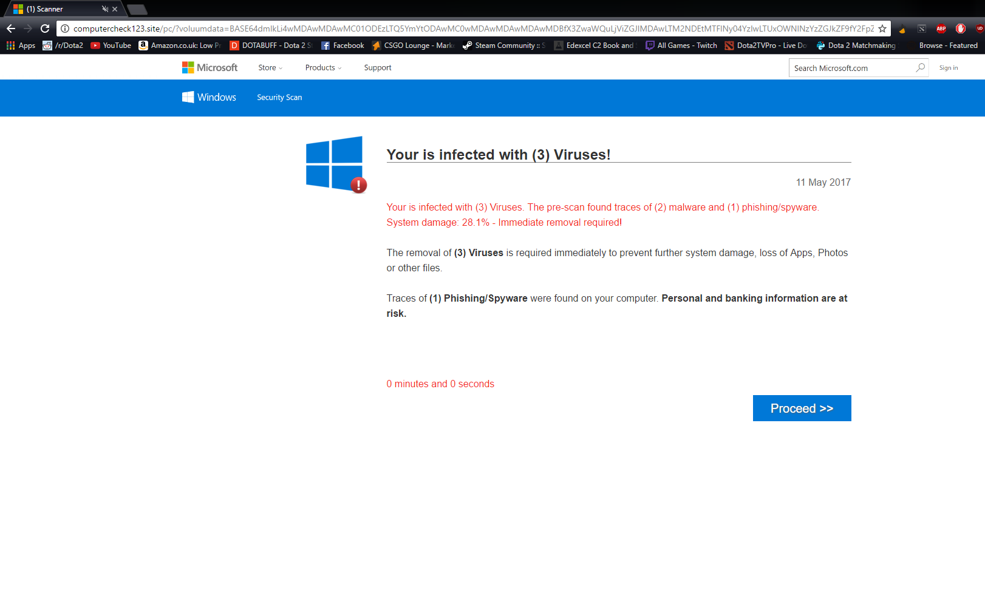Expand the Store menu
Image resolution: width=985 pixels, height=596 pixels.
tap(270, 67)
